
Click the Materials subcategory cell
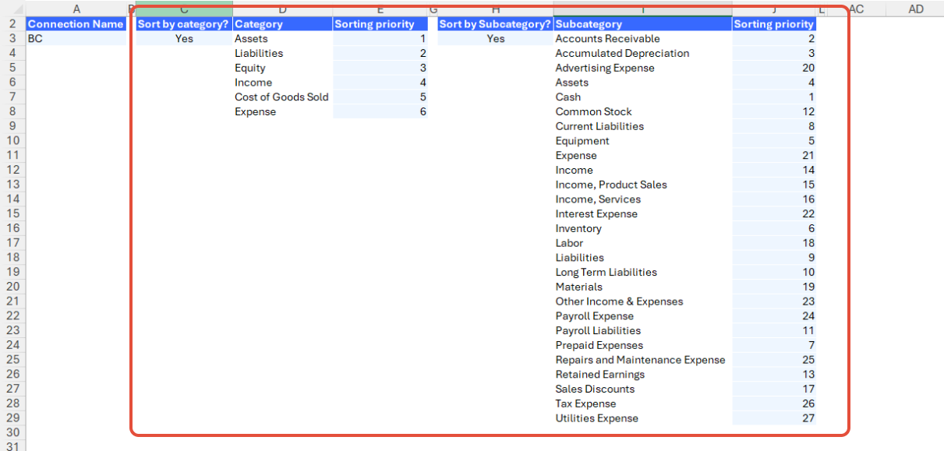click(x=642, y=287)
